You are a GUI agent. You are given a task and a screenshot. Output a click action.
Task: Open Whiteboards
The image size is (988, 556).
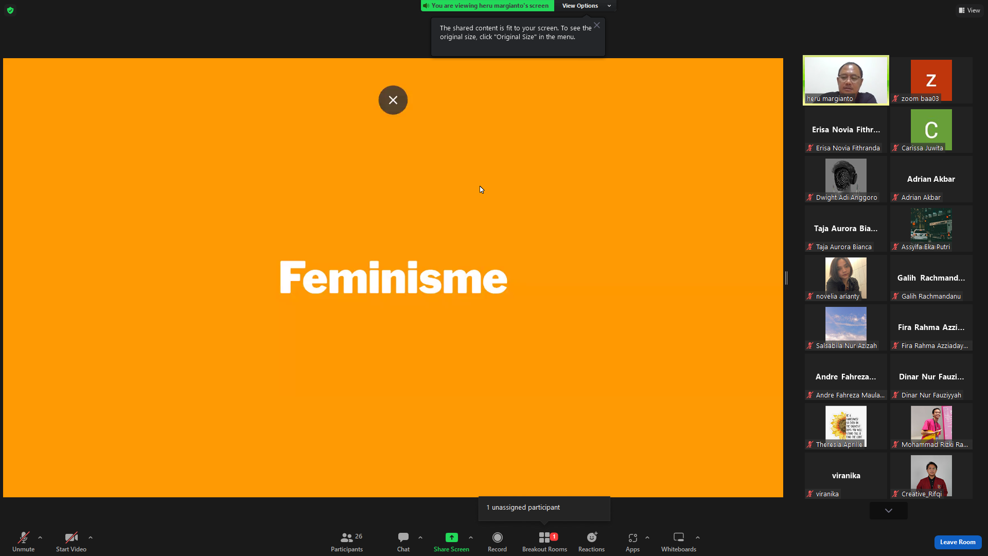pyautogui.click(x=679, y=542)
